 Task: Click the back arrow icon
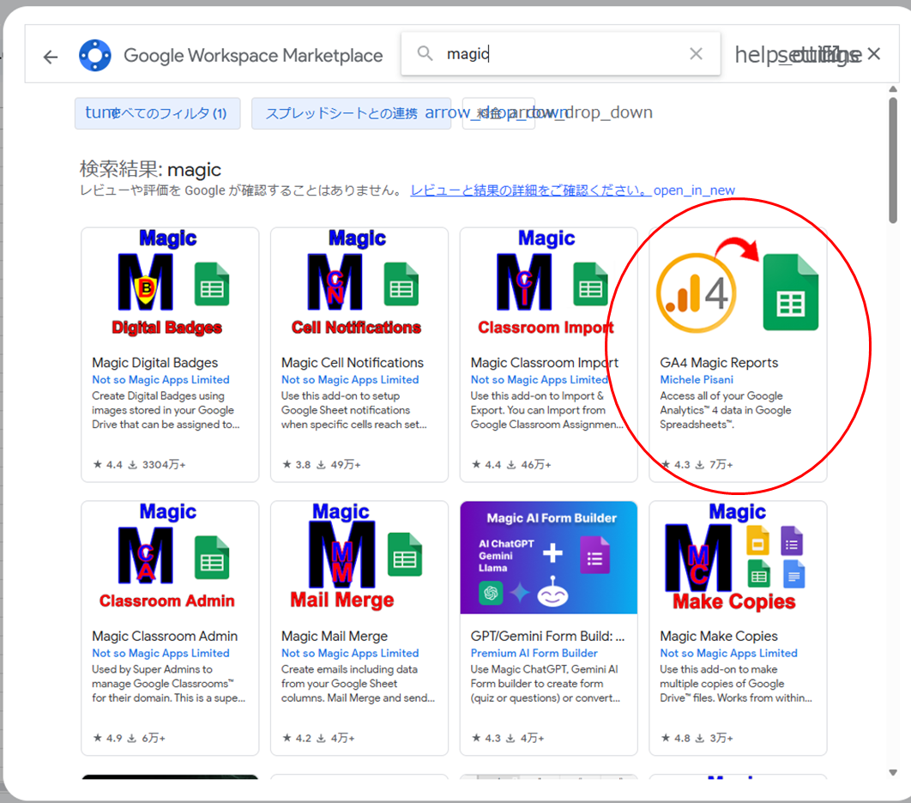(51, 57)
